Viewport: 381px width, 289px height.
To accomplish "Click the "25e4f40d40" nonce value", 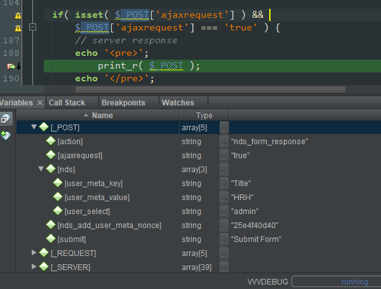I will click(x=255, y=225).
